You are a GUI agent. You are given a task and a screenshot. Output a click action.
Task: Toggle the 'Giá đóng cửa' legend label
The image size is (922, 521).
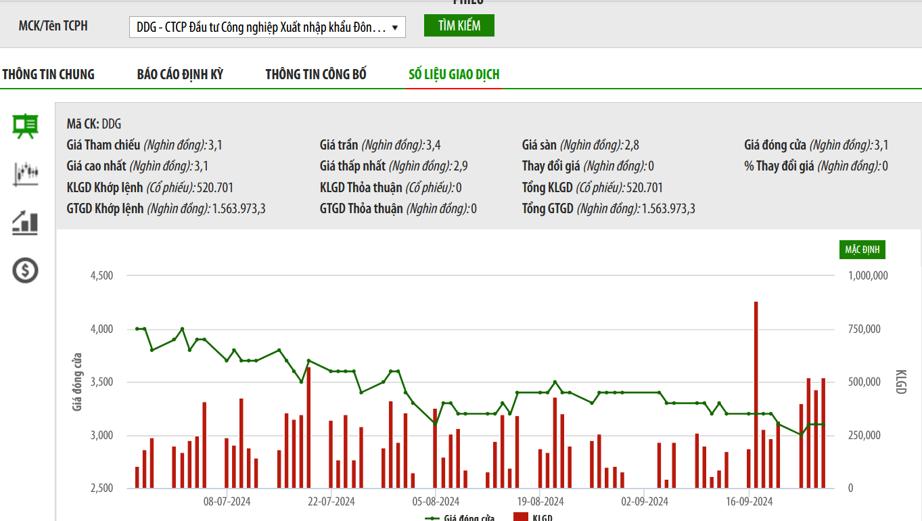(469, 518)
